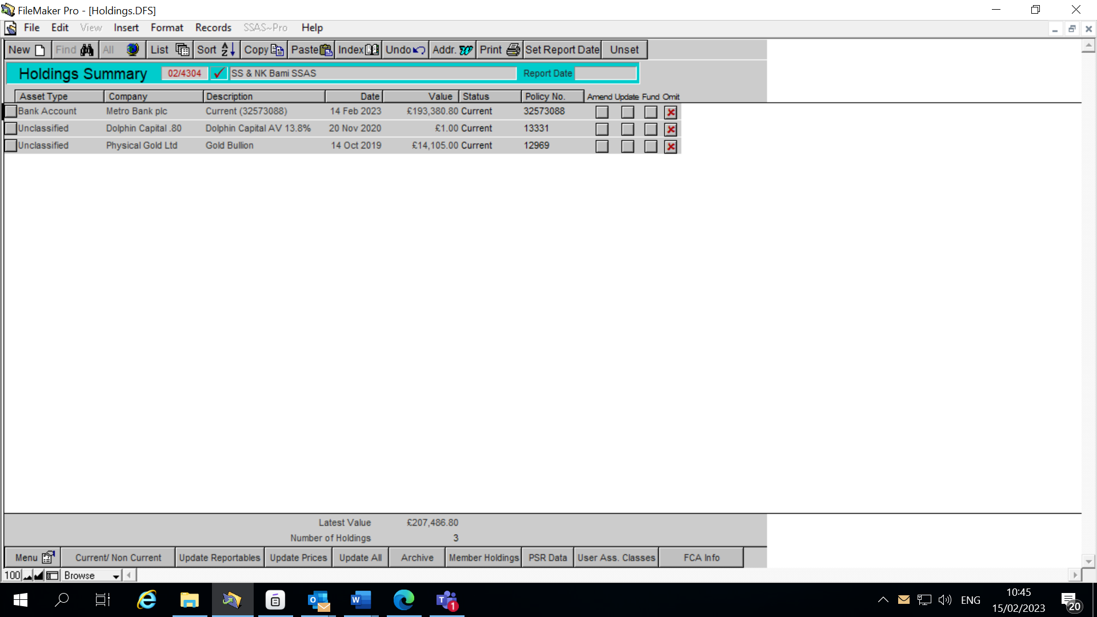Open Internet Explorer from taskbar
Screen dimensions: 1097x617
pos(147,600)
